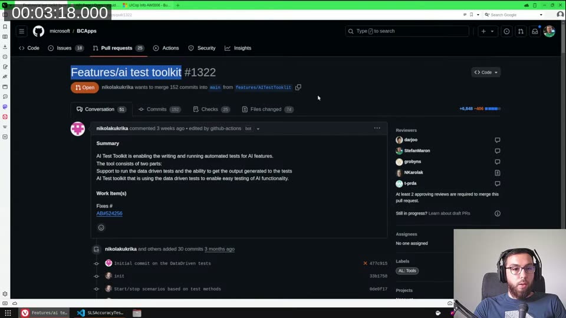Open browser sidebar history clock icon
Screen dimensions: 566x318
coord(5,57)
